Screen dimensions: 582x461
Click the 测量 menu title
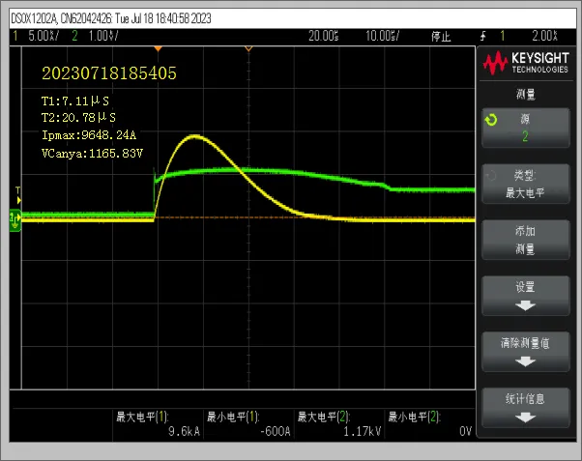point(525,95)
